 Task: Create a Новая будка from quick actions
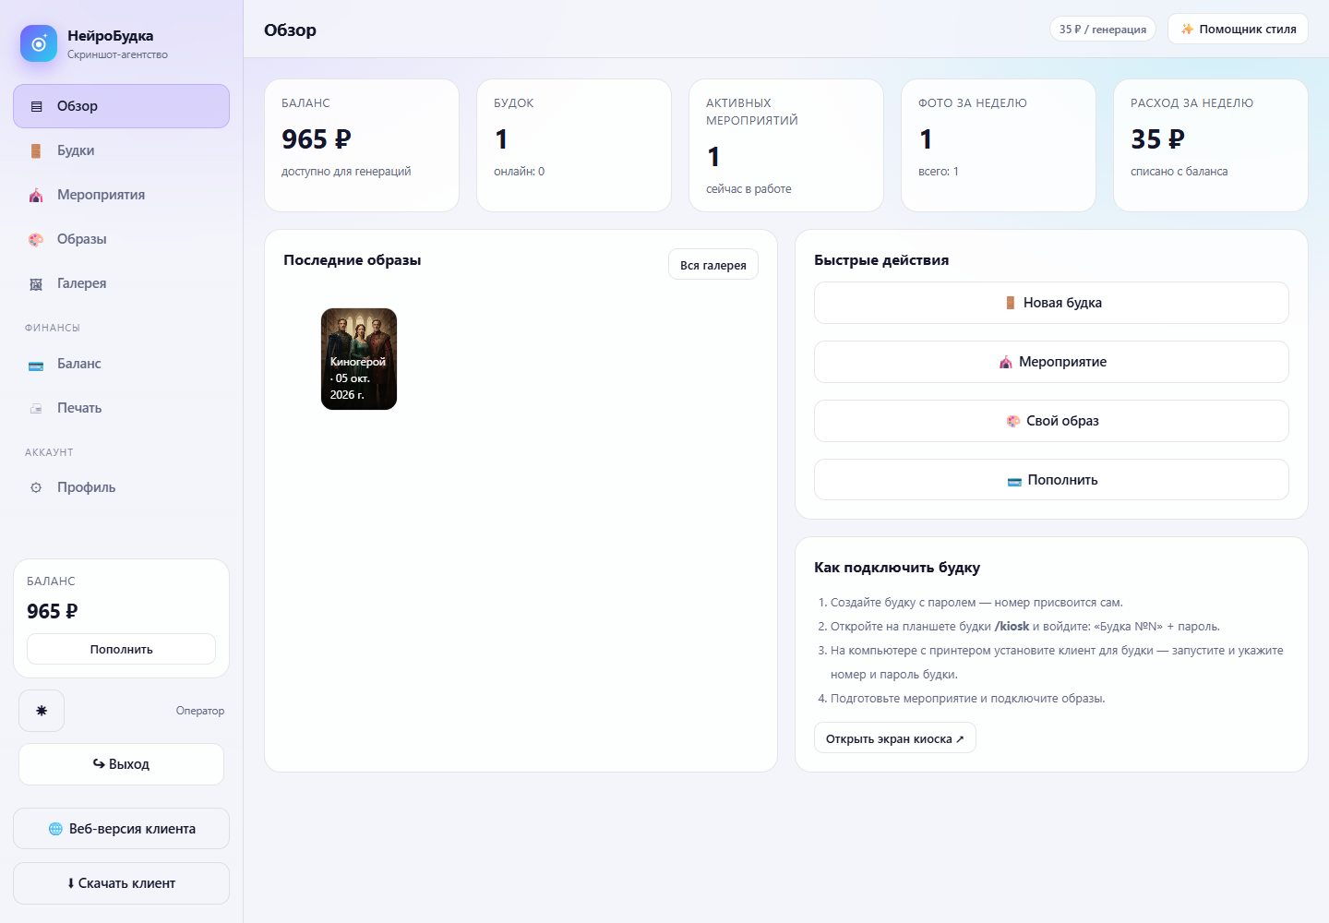coord(1051,303)
